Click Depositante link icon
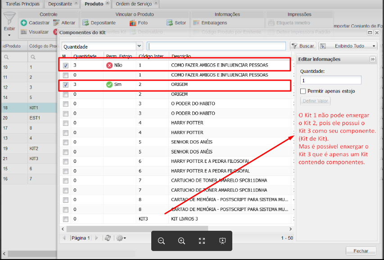Screen dimensions: 384x260 (86, 23)
